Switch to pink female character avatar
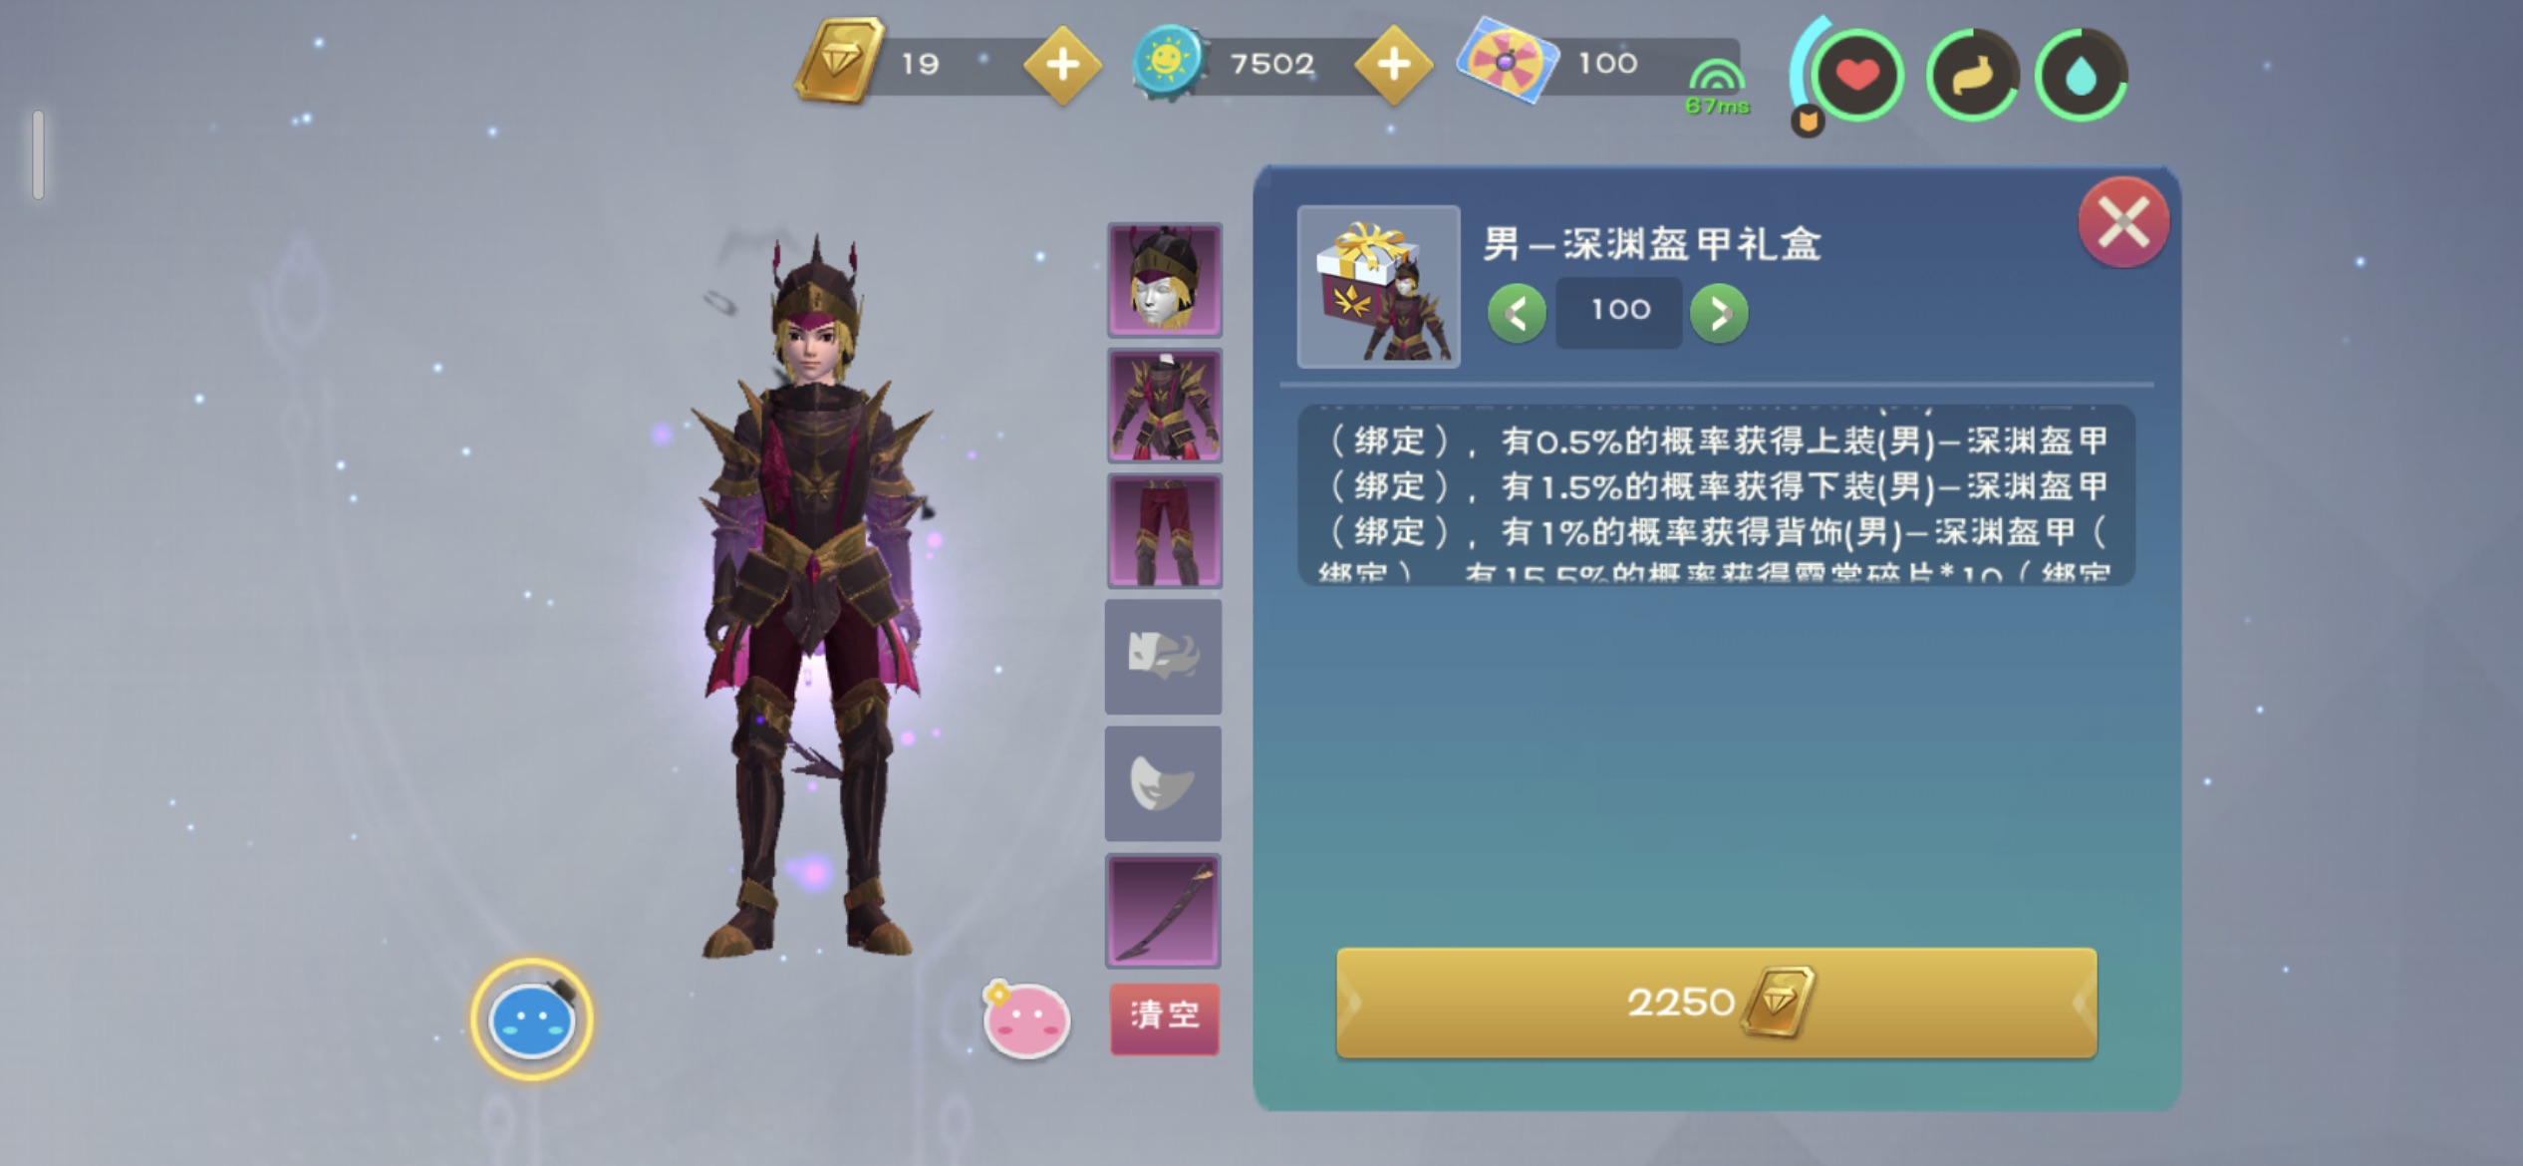The width and height of the screenshot is (2523, 1166). [x=1026, y=1020]
